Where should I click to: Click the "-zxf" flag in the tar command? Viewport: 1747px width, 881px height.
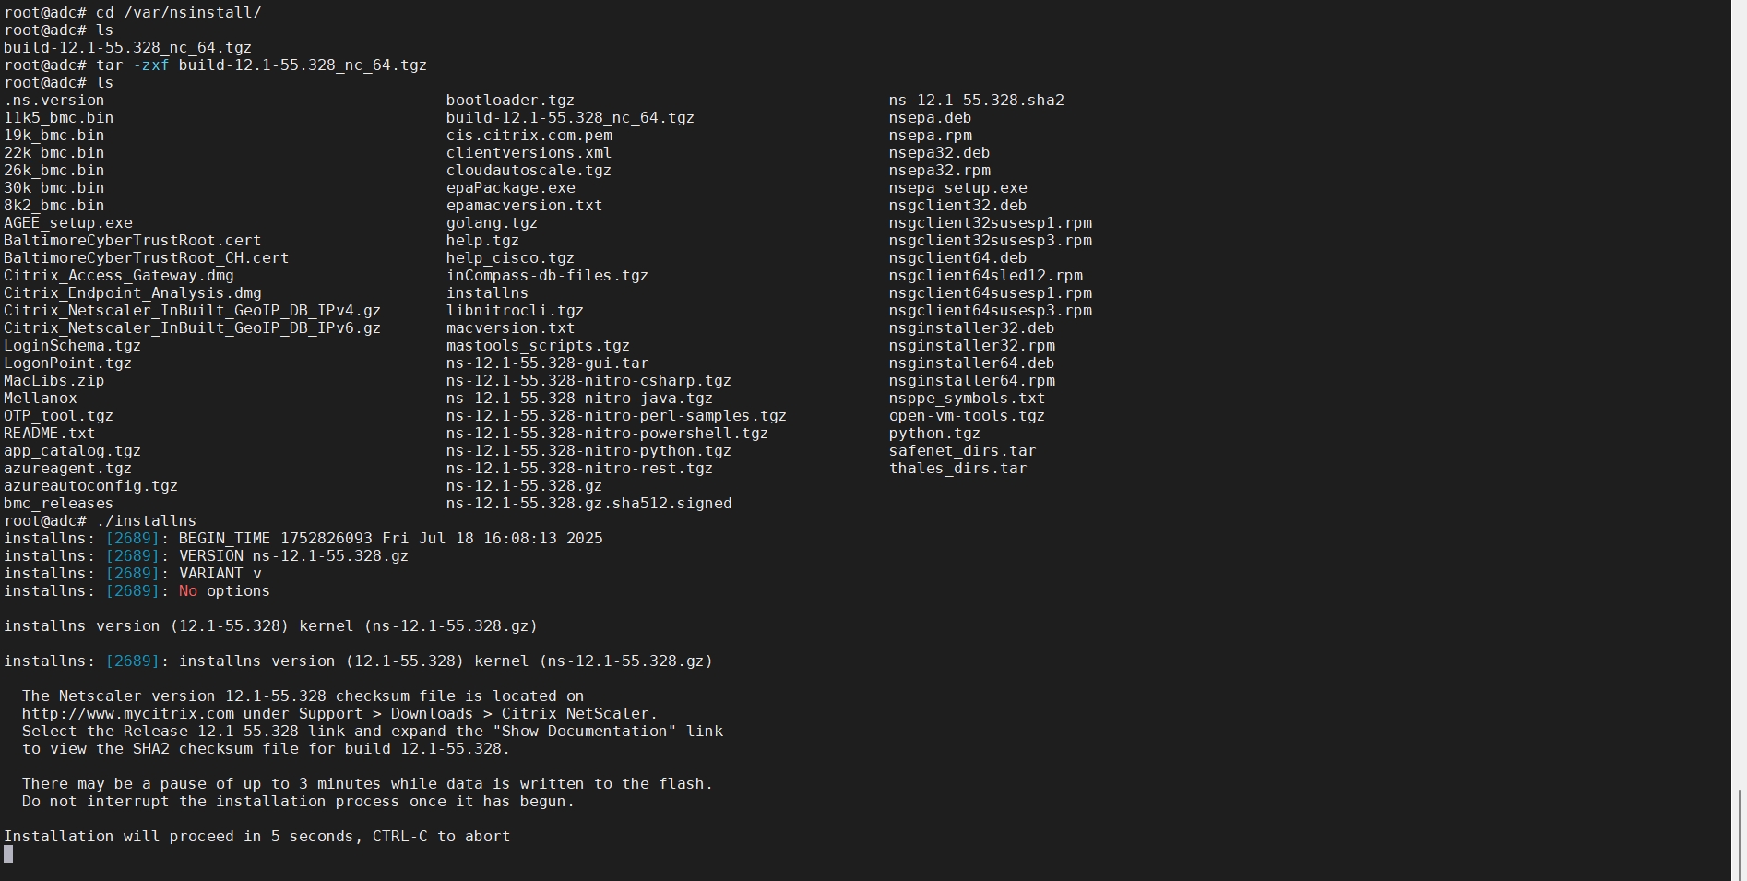coord(150,65)
